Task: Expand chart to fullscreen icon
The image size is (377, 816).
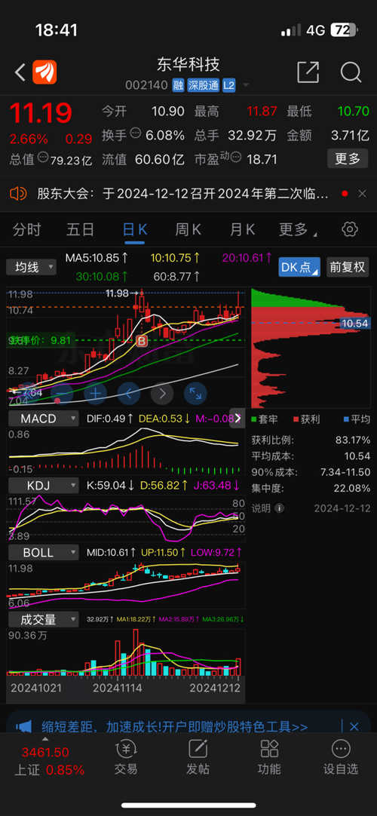Action: click(195, 393)
